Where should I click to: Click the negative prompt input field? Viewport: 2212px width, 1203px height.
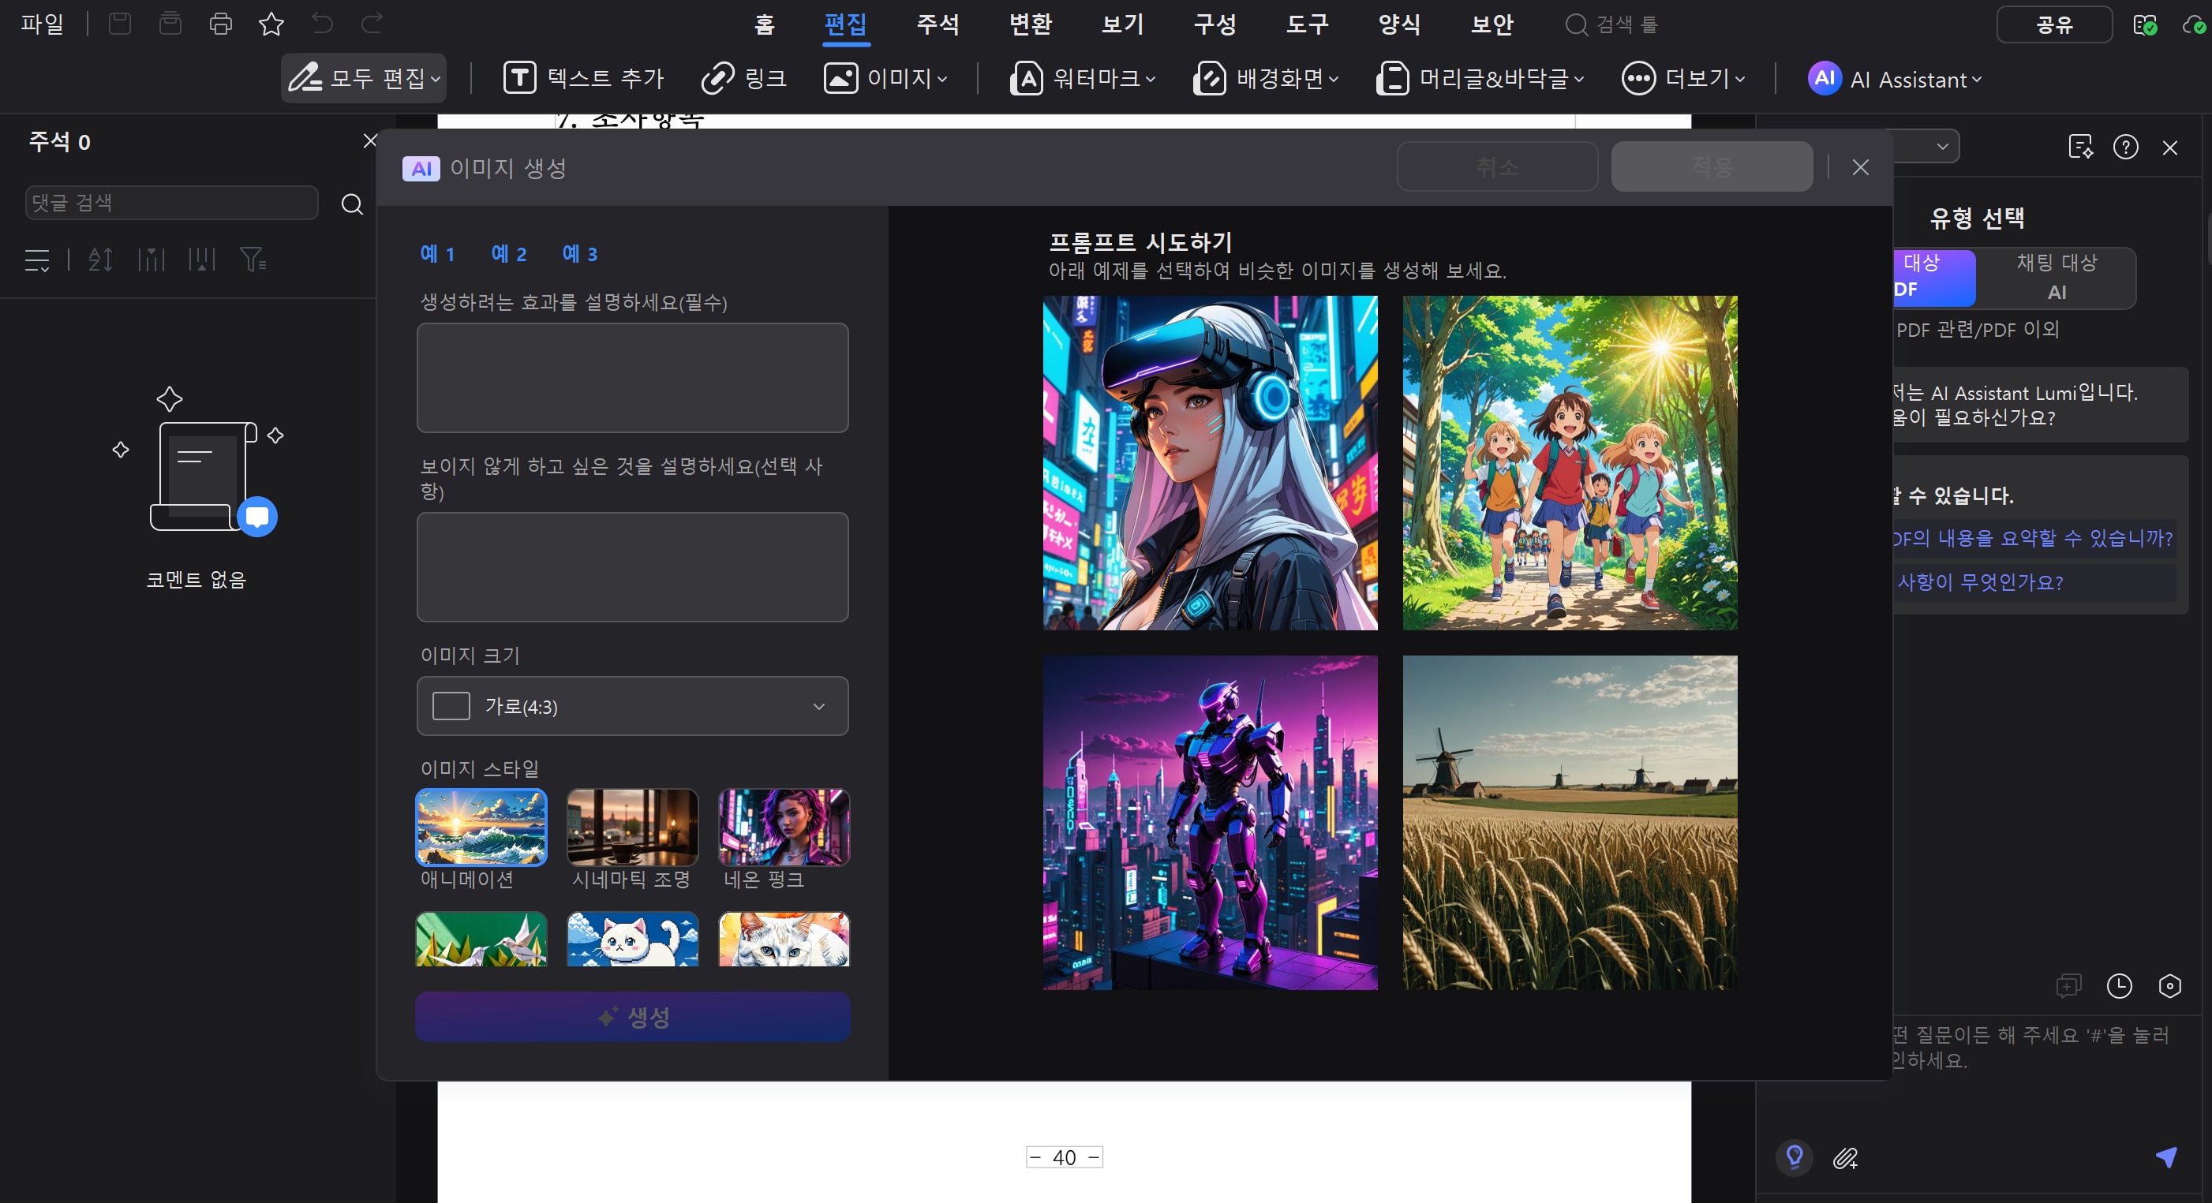[x=632, y=568]
